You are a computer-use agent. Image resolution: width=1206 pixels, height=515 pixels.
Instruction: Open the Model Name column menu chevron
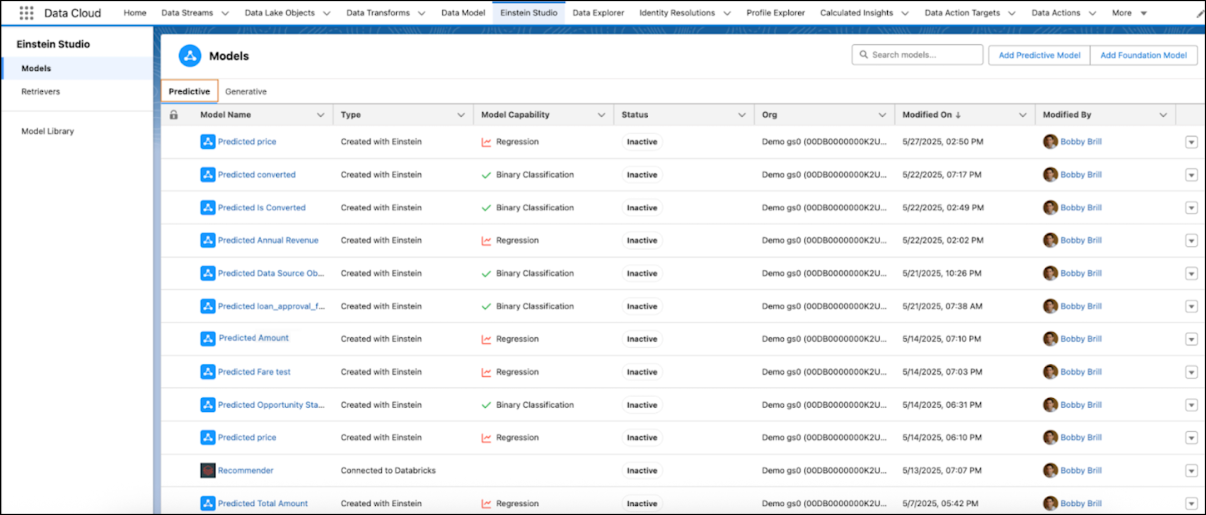321,115
